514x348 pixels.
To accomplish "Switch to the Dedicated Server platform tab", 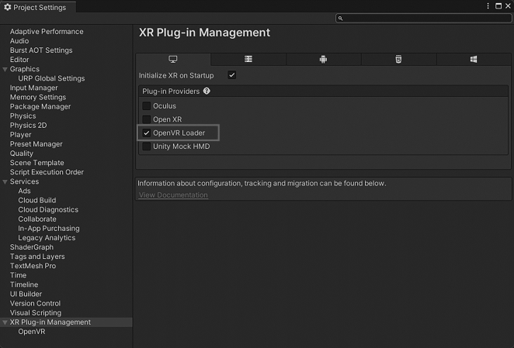I will (x=248, y=59).
